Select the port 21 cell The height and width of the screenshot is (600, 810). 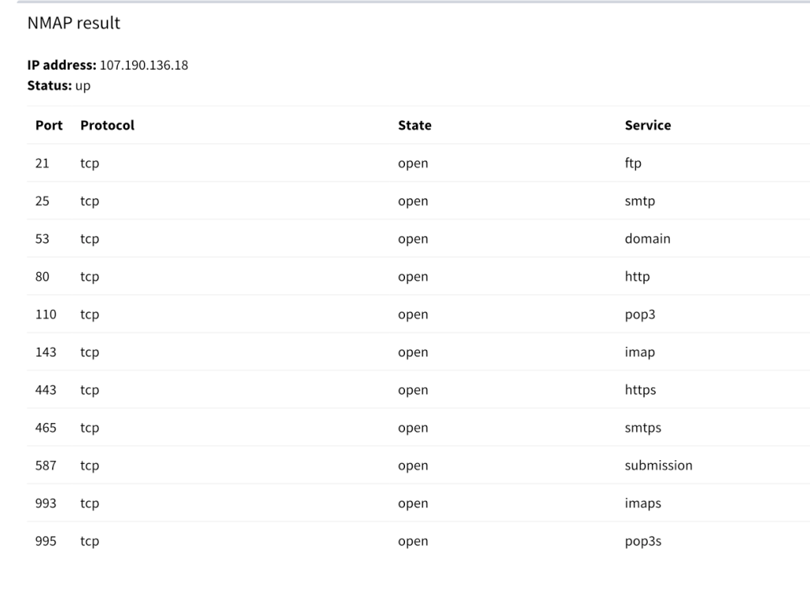pos(43,164)
